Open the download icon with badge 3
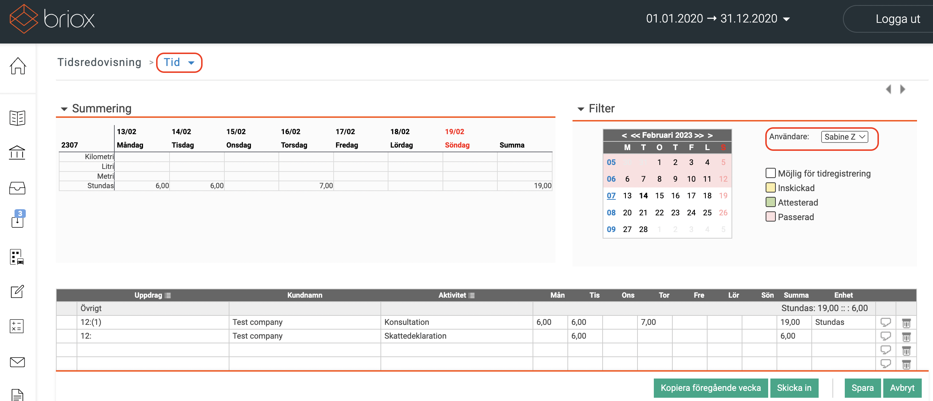 [18, 219]
